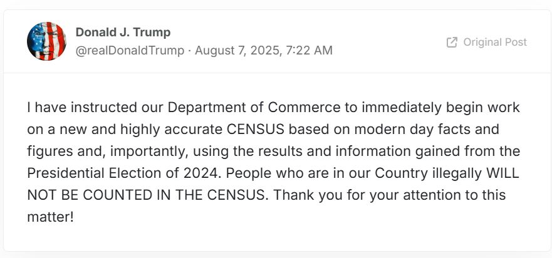Click the words highly accurate
This screenshot has width=552, height=258.
(x=171, y=130)
